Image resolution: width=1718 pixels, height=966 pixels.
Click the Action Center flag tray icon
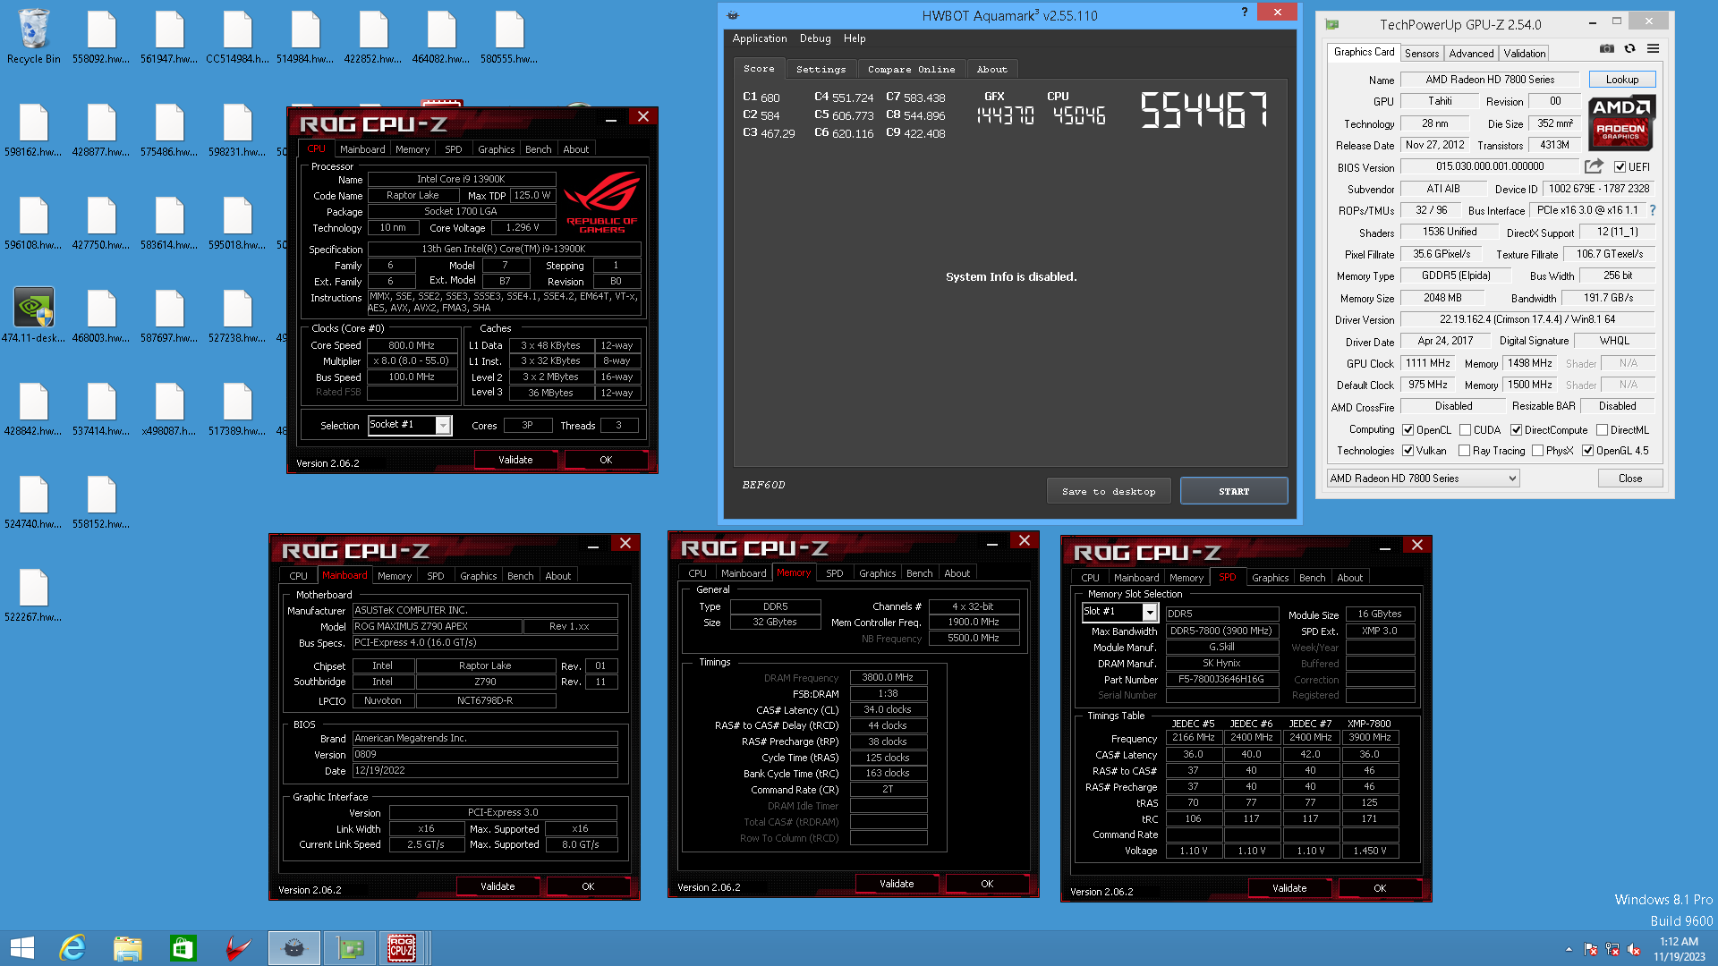[1591, 949]
